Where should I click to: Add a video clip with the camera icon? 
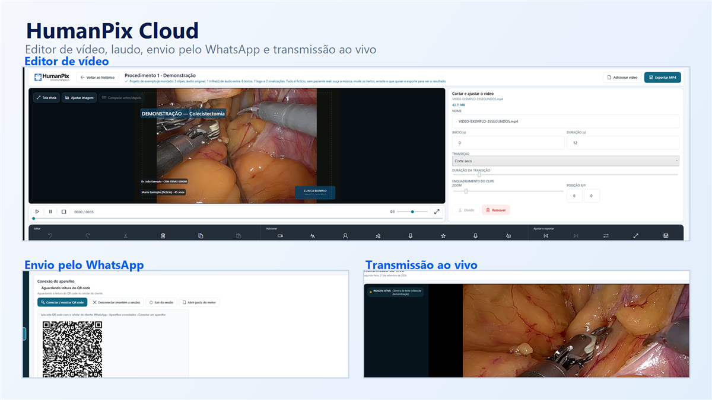click(280, 236)
